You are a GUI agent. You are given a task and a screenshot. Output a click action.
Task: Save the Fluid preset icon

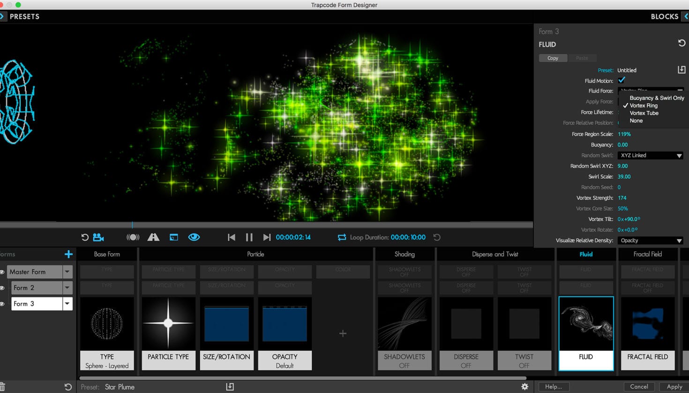click(682, 70)
